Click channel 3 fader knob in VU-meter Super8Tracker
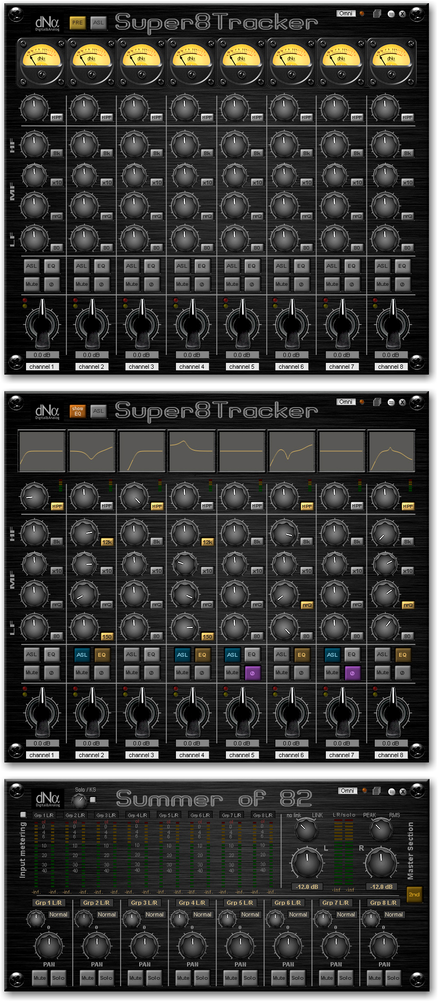 (x=141, y=323)
